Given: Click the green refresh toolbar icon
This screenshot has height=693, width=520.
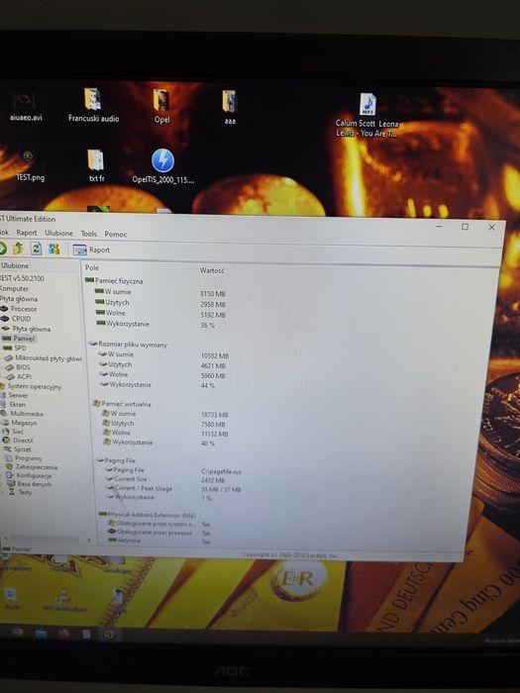Looking at the screenshot, I should (36, 248).
